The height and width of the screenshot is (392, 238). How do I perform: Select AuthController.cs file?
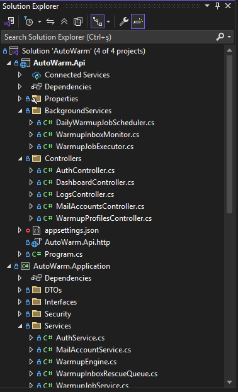pos(86,171)
